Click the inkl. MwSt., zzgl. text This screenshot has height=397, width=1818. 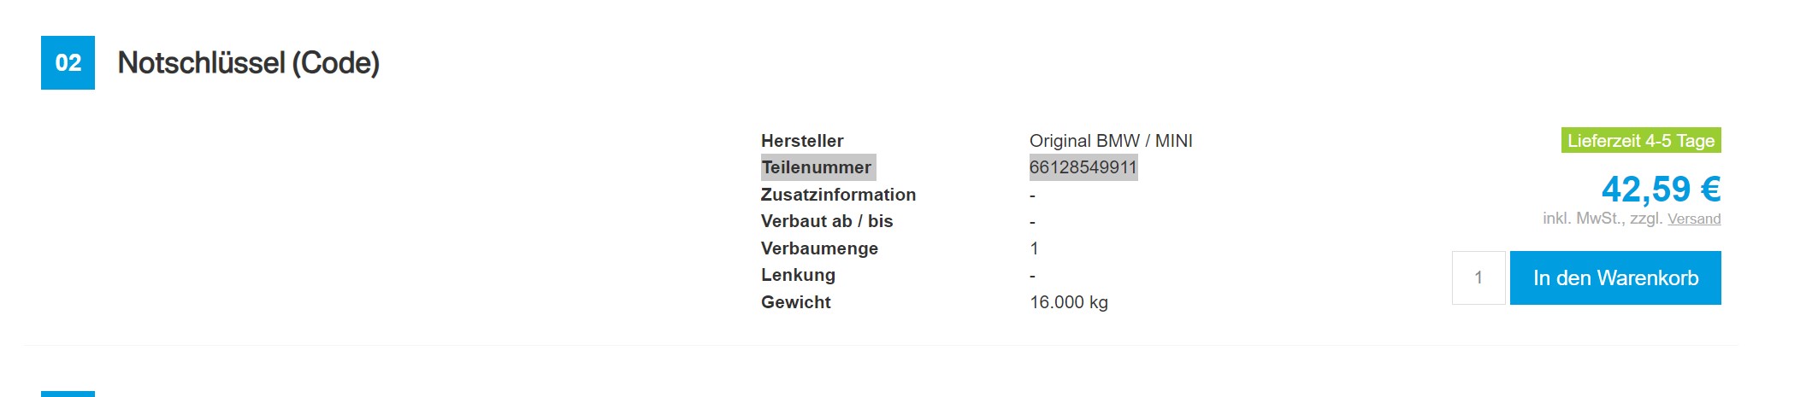click(x=1603, y=219)
